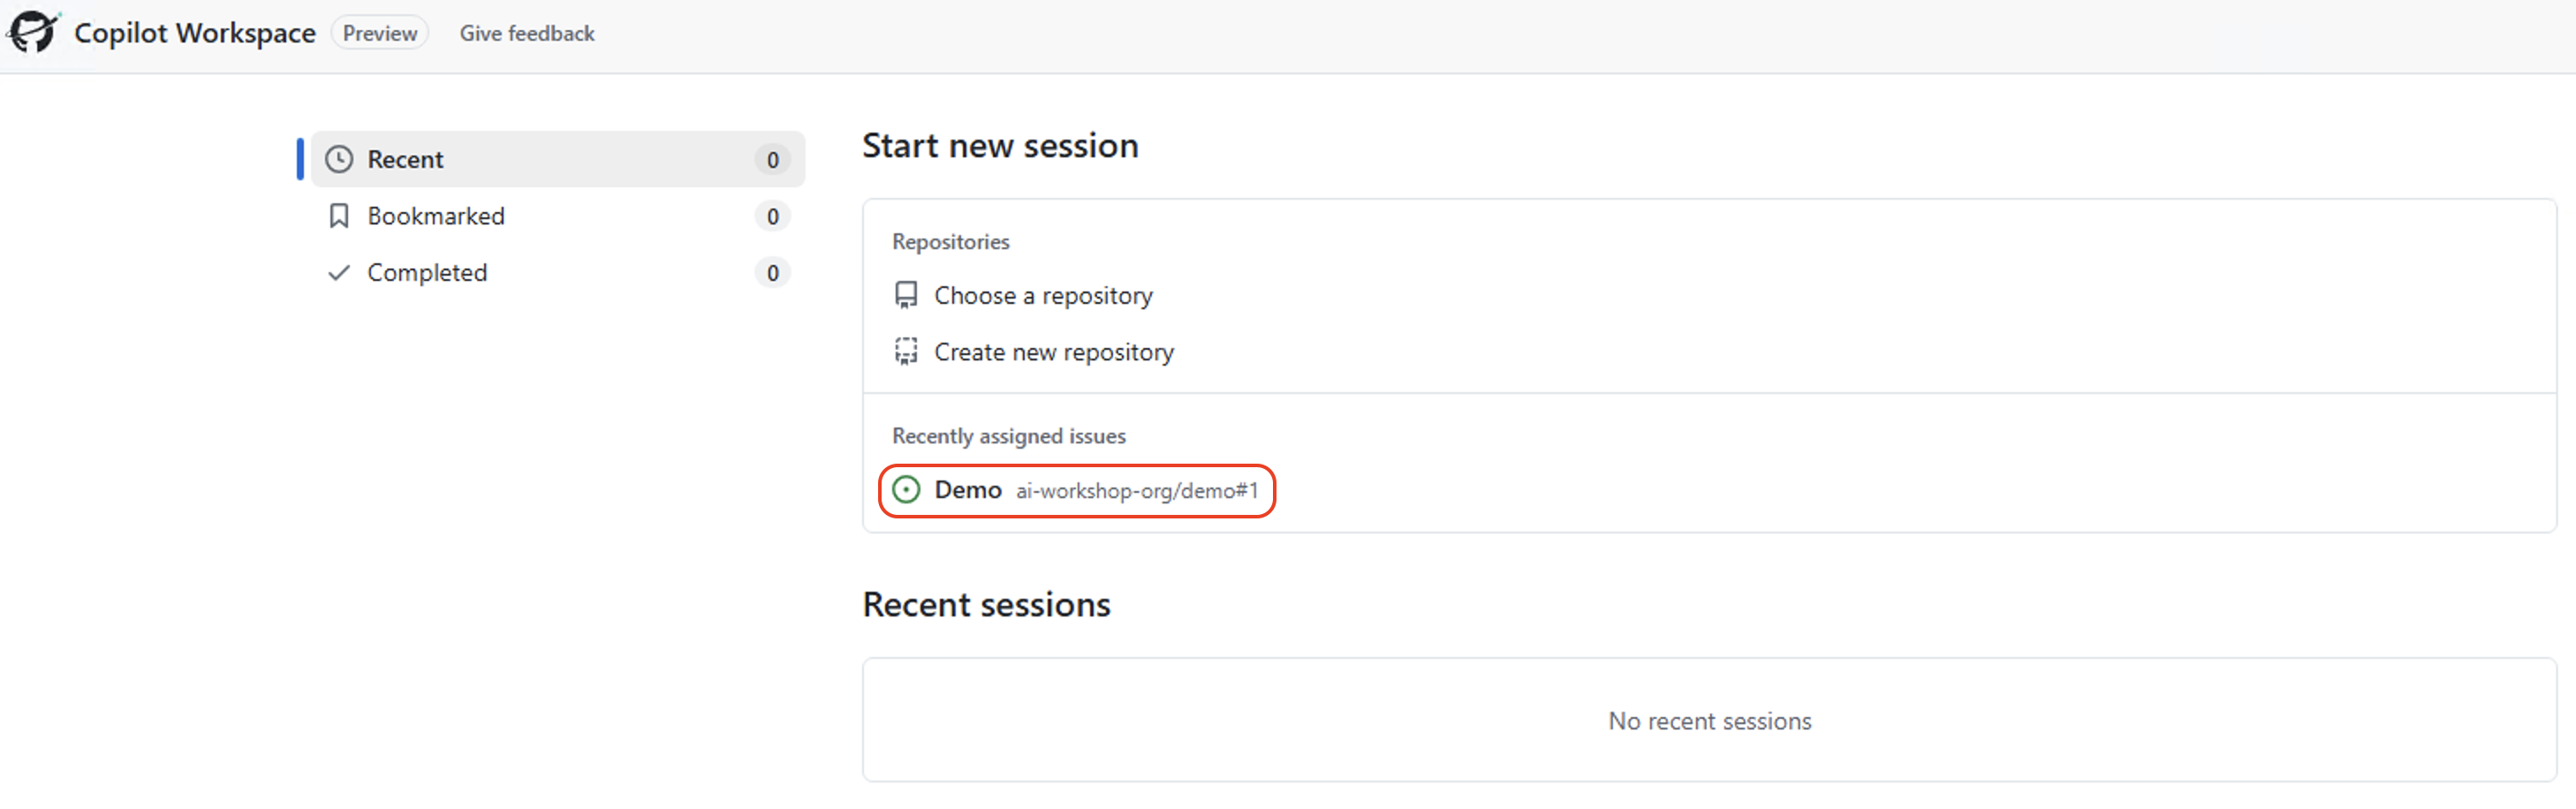
Task: Open the Demo issue session
Action: 1077,490
